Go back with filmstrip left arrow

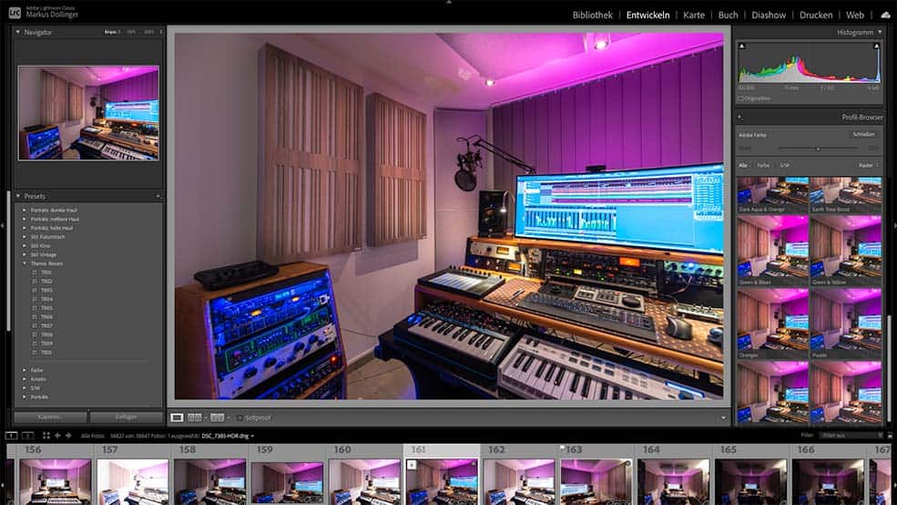pos(58,436)
